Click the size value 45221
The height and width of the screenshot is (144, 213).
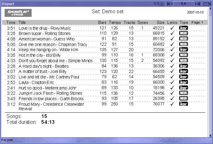(159, 28)
